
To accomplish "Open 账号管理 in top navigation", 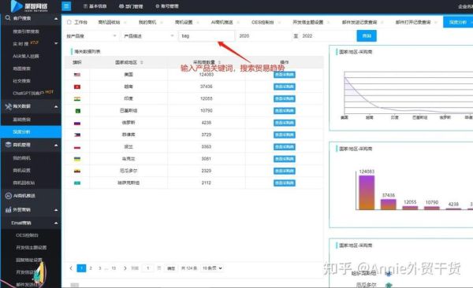I will (167, 6).
